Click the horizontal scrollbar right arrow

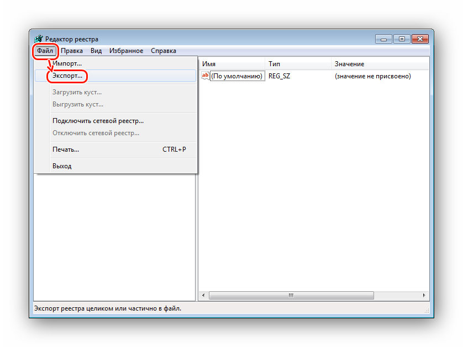[425, 296]
